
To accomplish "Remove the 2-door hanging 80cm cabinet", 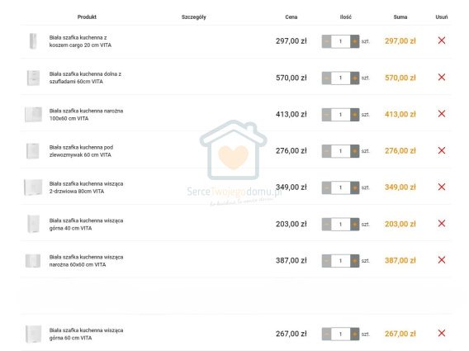I will 442,187.
